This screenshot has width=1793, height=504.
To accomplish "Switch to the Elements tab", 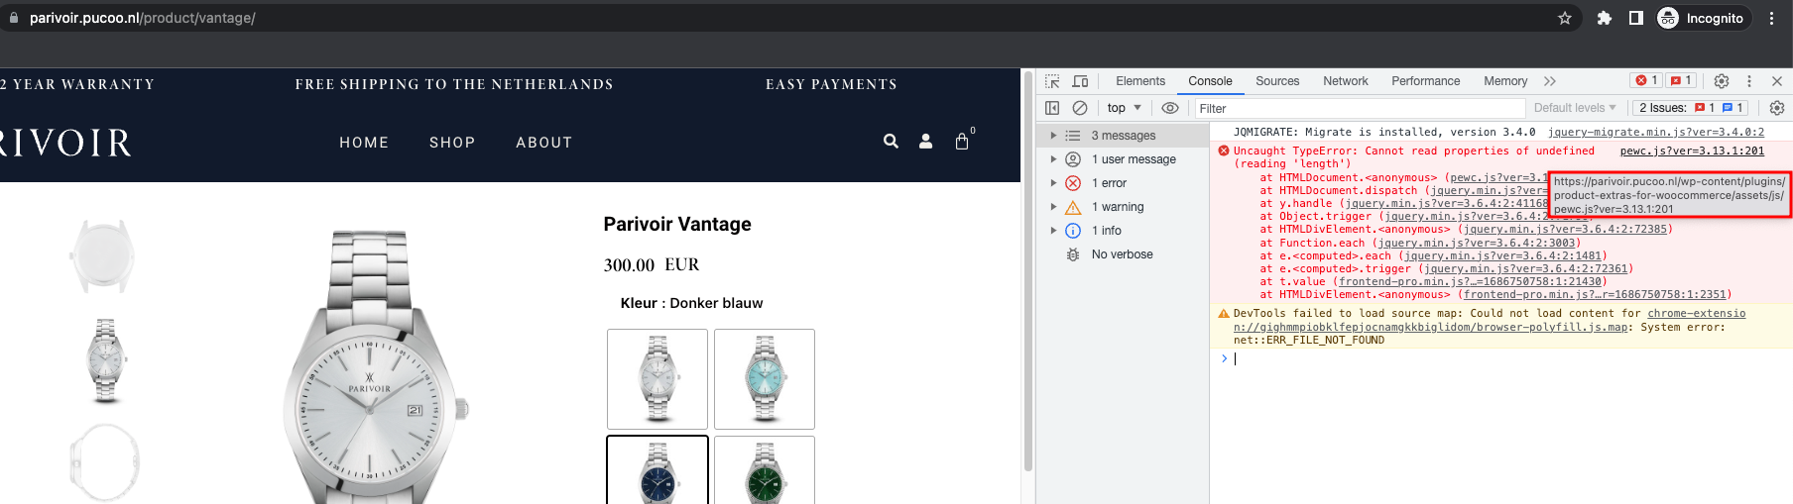I will [1140, 81].
